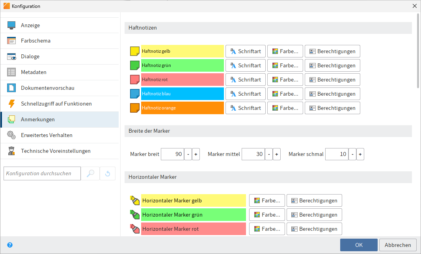The image size is (421, 254).
Task: Open Schriftart for Haftnotiz gelb
Action: 245,51
